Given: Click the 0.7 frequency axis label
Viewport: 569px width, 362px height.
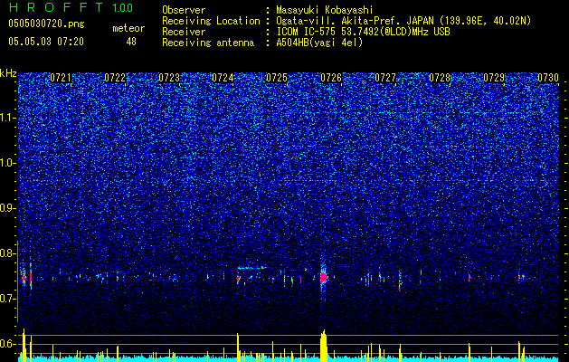Looking at the screenshot, I should [8, 299].
